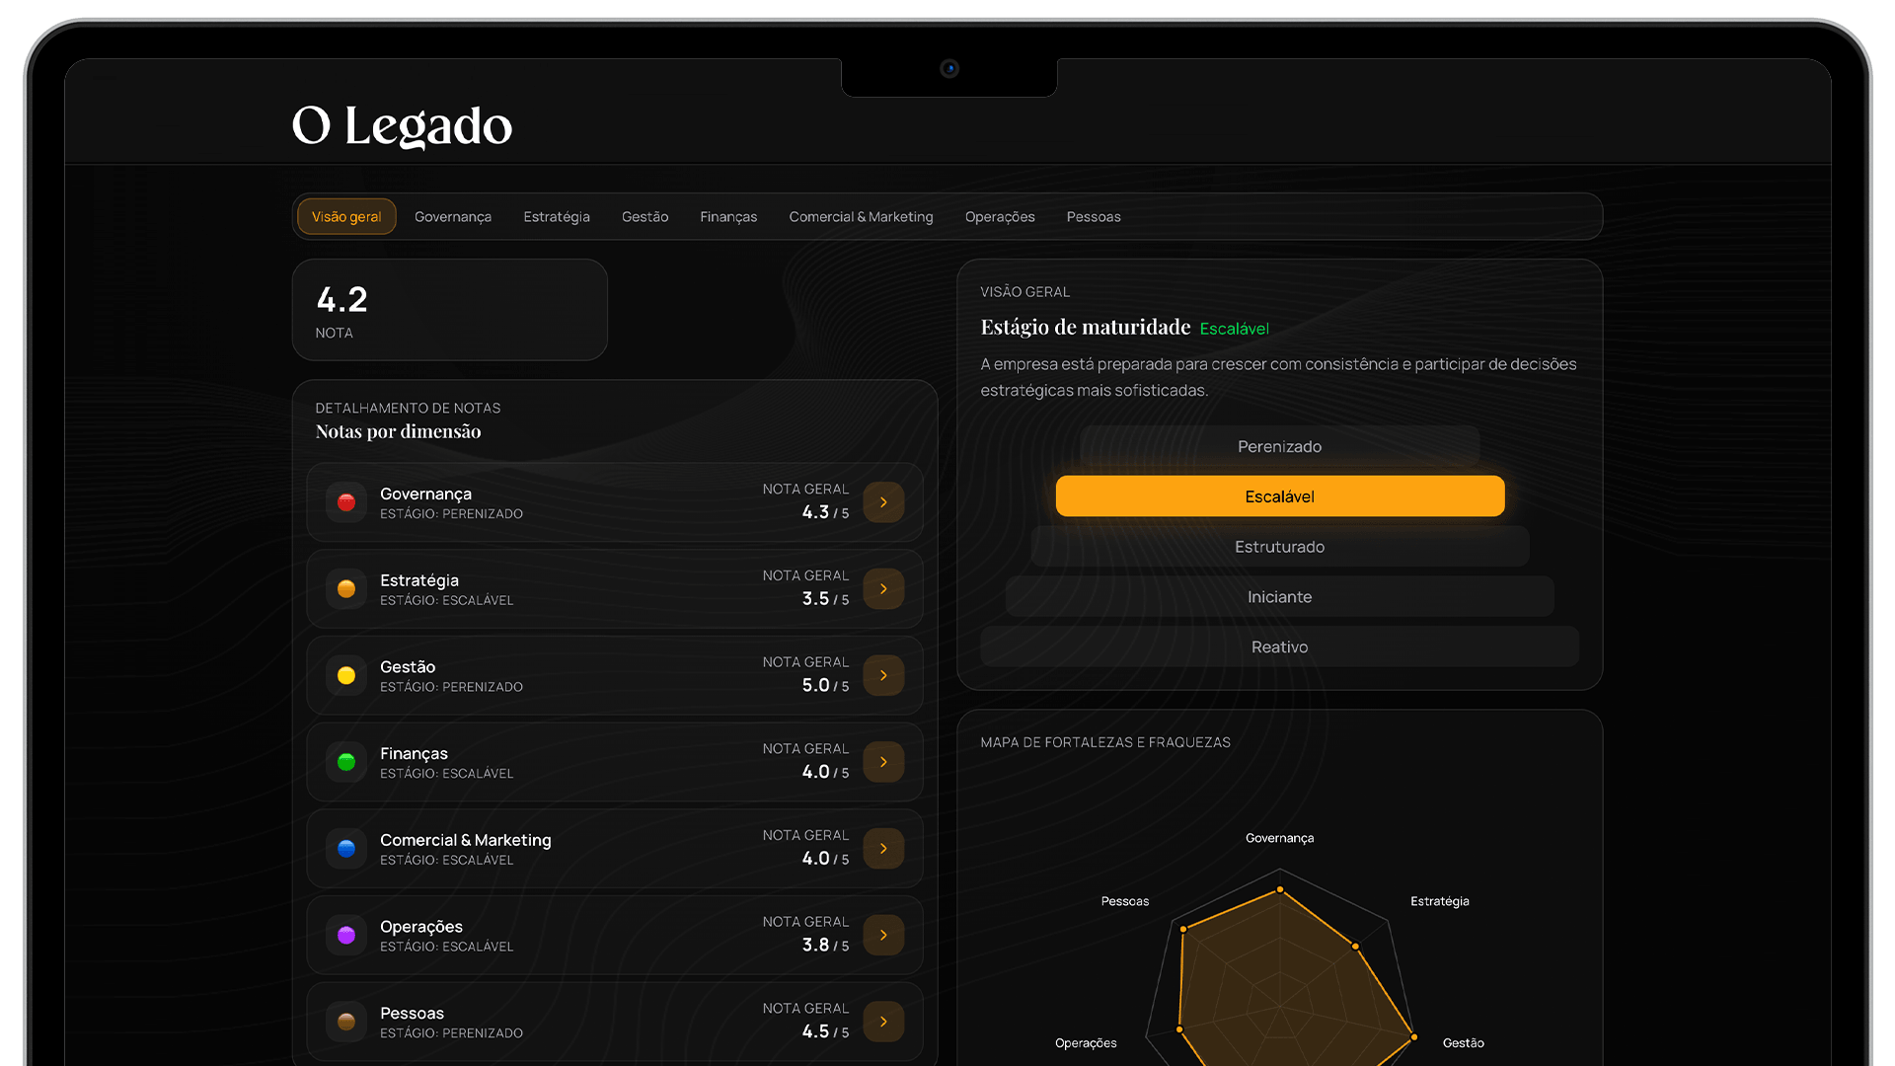Switch to the Finanças tab
The height and width of the screenshot is (1066, 1895).
(728, 217)
